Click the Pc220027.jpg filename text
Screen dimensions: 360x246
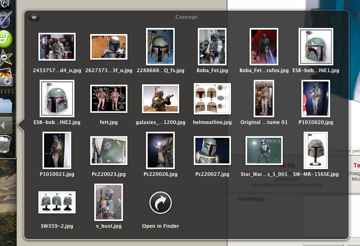pos(212,174)
